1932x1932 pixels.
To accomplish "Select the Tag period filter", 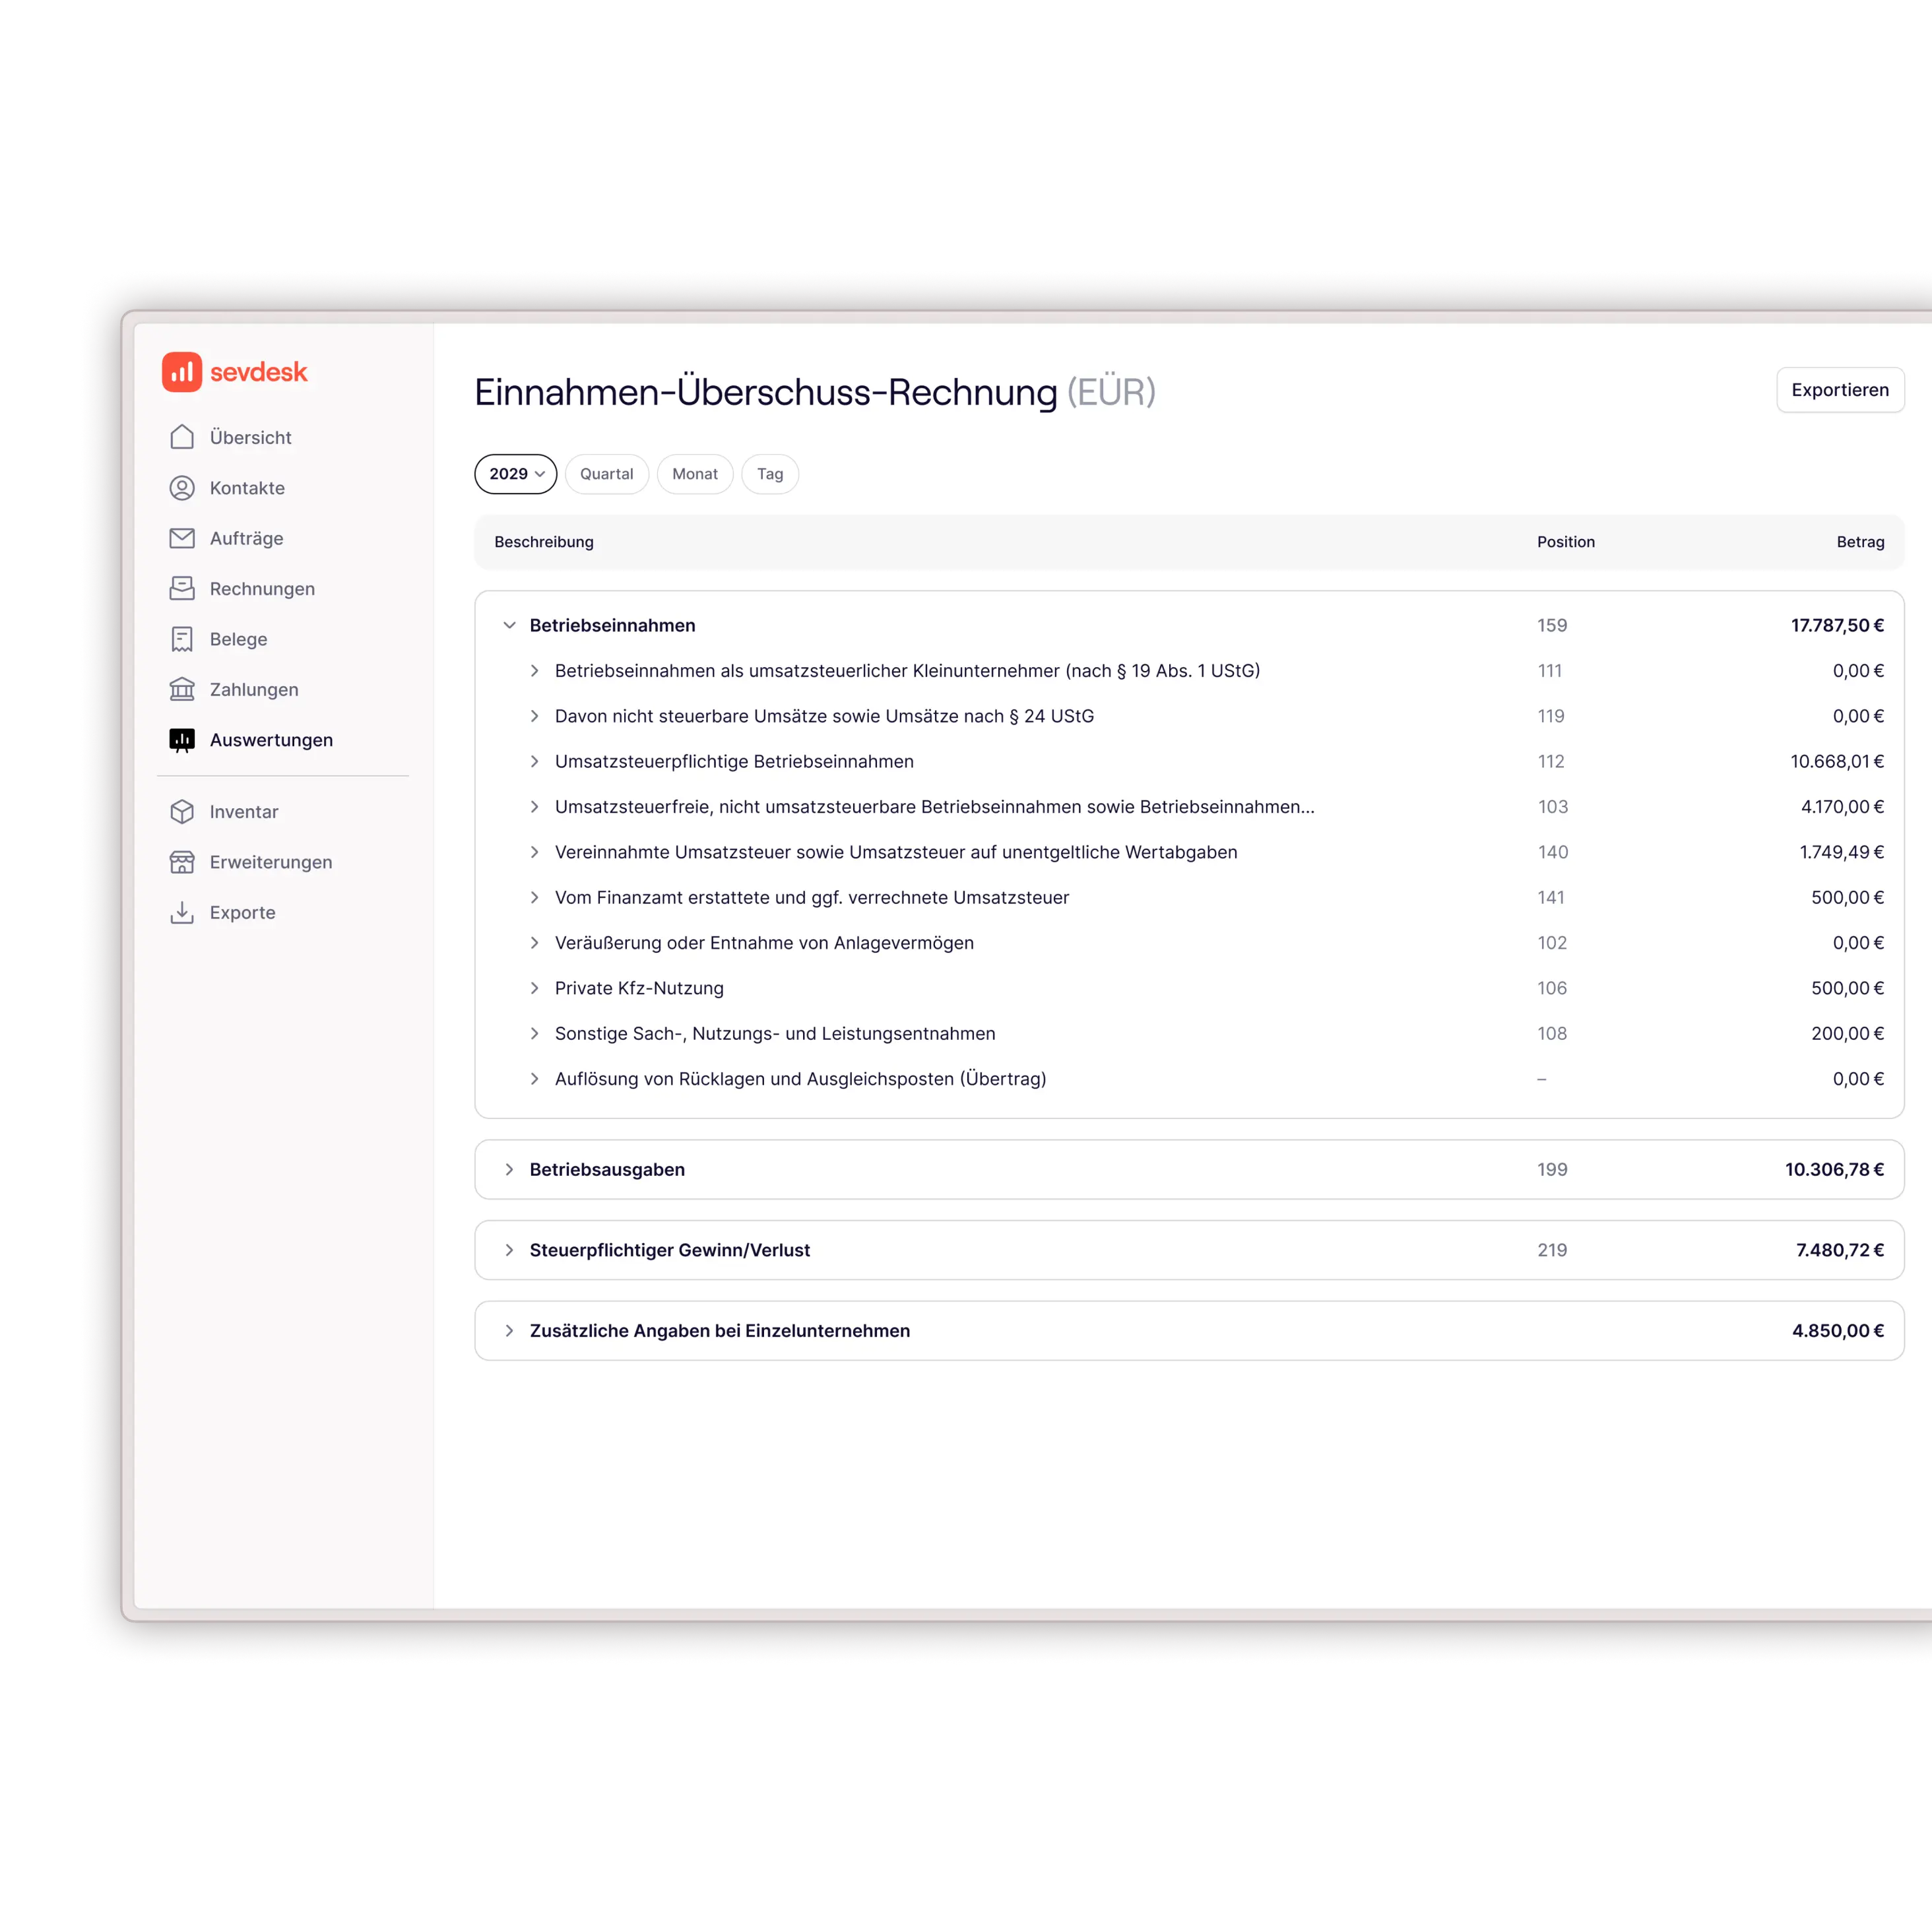I will click(770, 474).
